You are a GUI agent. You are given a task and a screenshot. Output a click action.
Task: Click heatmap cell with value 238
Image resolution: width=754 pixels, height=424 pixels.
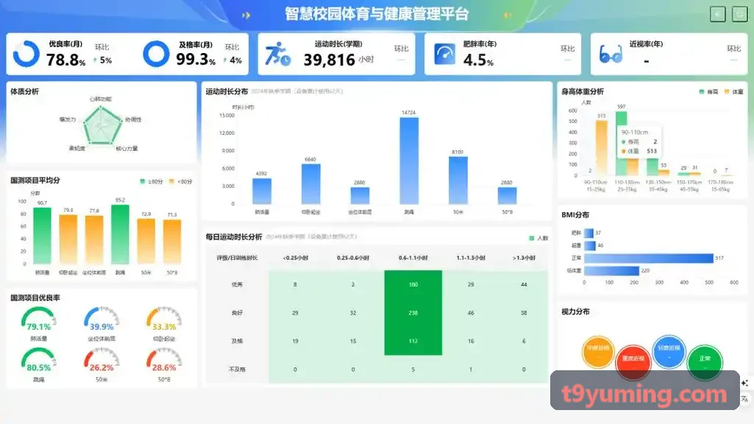[413, 313]
